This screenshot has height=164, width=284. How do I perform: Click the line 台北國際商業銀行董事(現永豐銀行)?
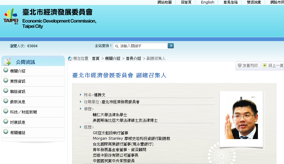tap(123, 144)
